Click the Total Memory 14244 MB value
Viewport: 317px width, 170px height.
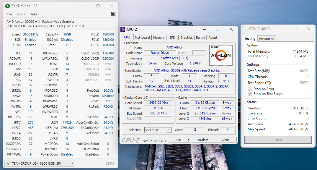[300, 51]
